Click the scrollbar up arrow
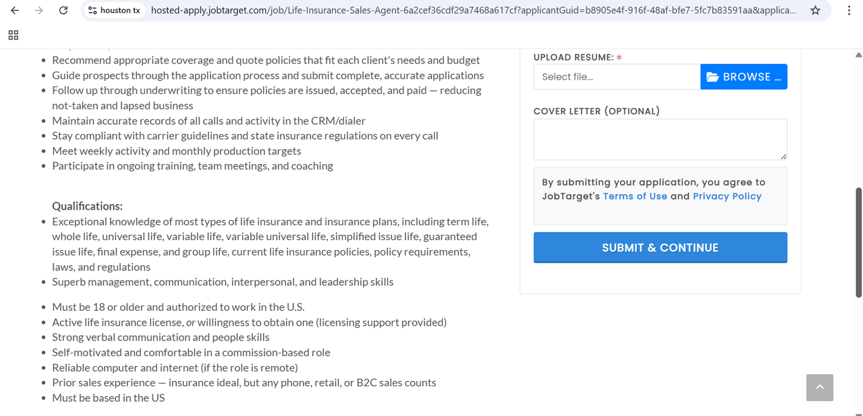Screen dimensions: 863x416 858,55
